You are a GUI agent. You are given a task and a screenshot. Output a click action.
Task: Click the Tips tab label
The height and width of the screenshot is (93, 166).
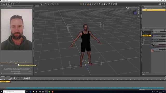[x=2, y=66]
